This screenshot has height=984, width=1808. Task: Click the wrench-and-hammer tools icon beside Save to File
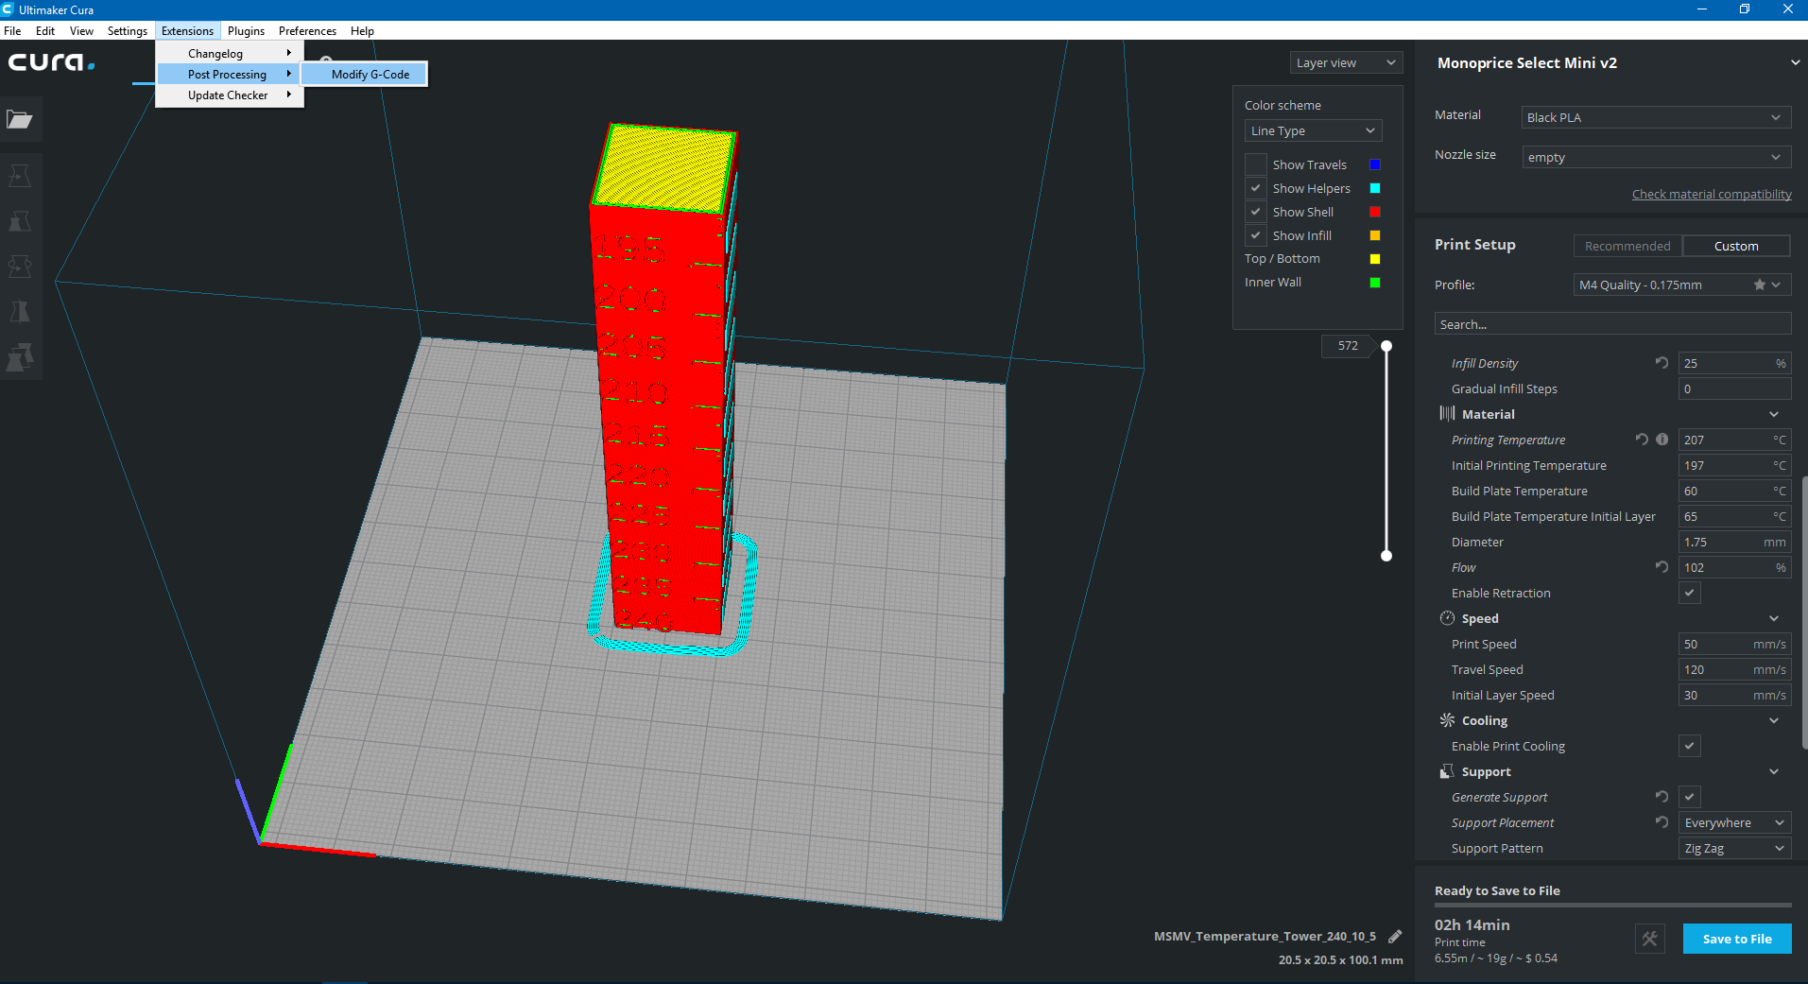tap(1650, 939)
